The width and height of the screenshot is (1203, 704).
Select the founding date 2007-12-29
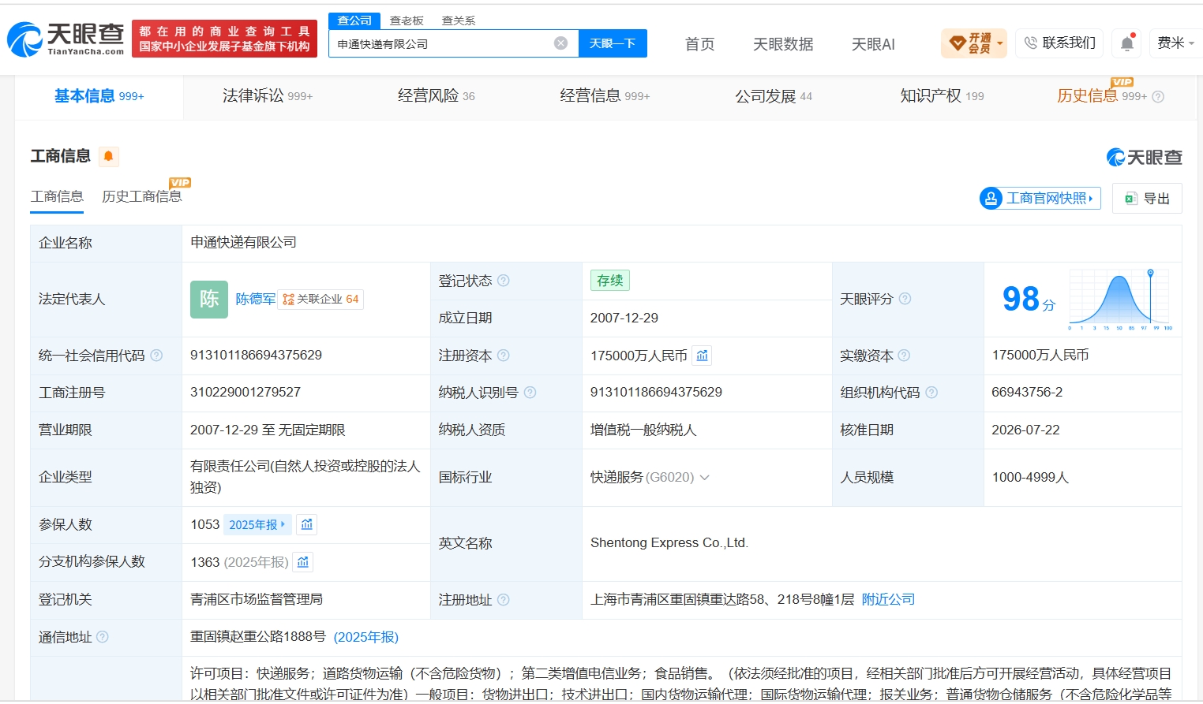click(x=624, y=318)
